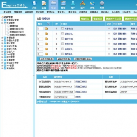Click the 附件管理 folder icon
Image resolution: width=137 pixels, height=137 pixels.
point(5,57)
